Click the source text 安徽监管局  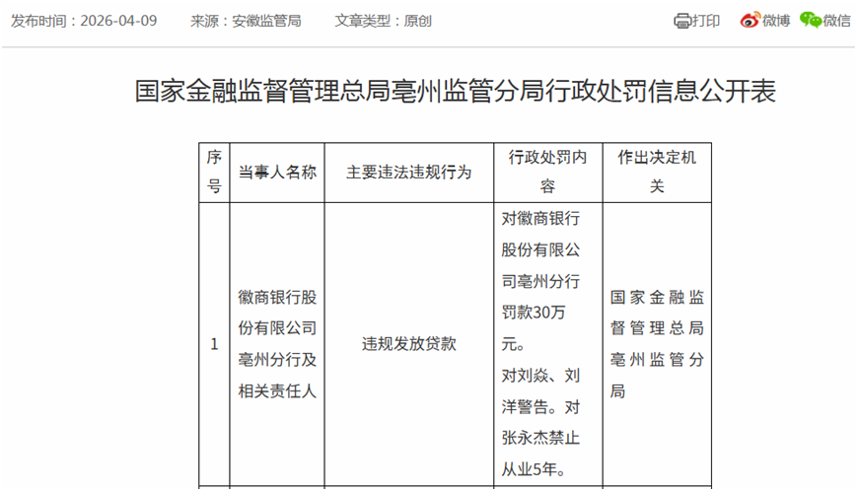click(266, 21)
